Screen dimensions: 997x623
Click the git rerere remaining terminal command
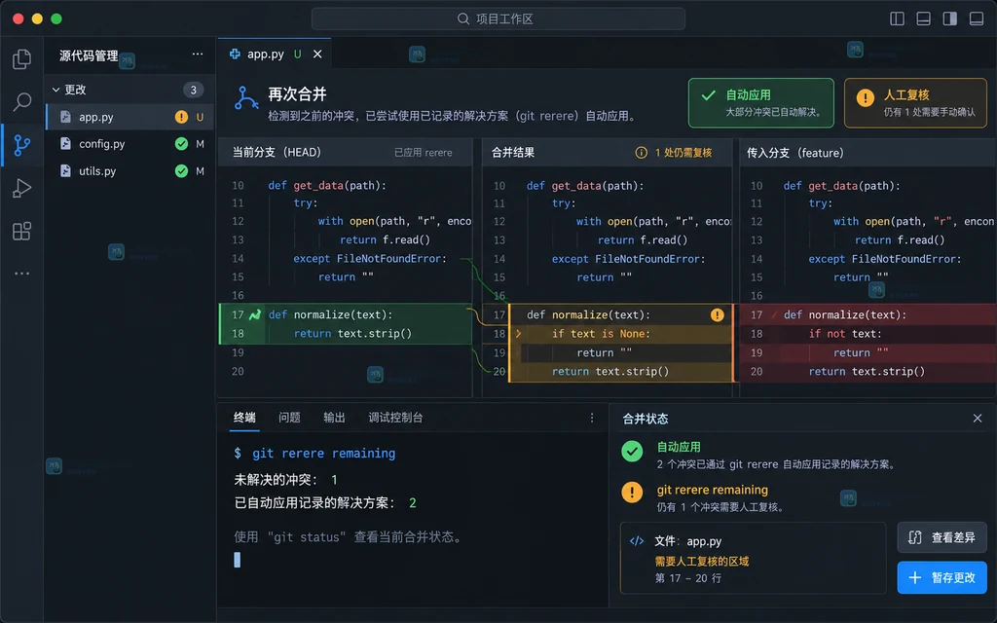(x=323, y=454)
